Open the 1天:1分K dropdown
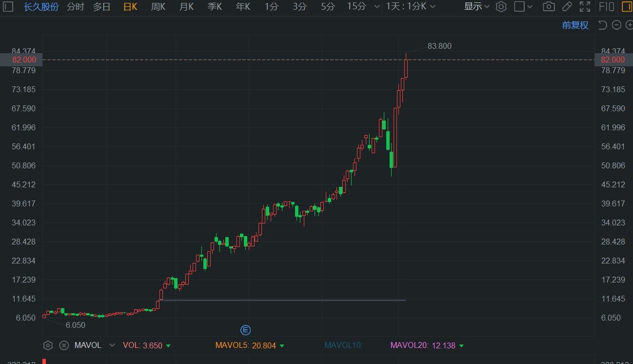Viewport: 633px width, 364px height. [x=411, y=7]
